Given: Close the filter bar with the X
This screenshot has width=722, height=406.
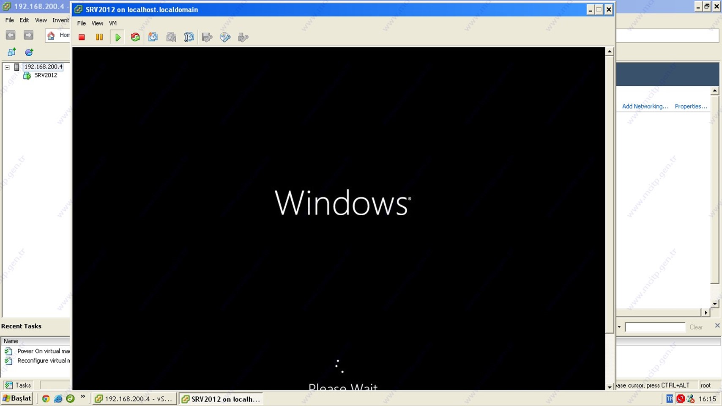Looking at the screenshot, I should click(x=717, y=326).
